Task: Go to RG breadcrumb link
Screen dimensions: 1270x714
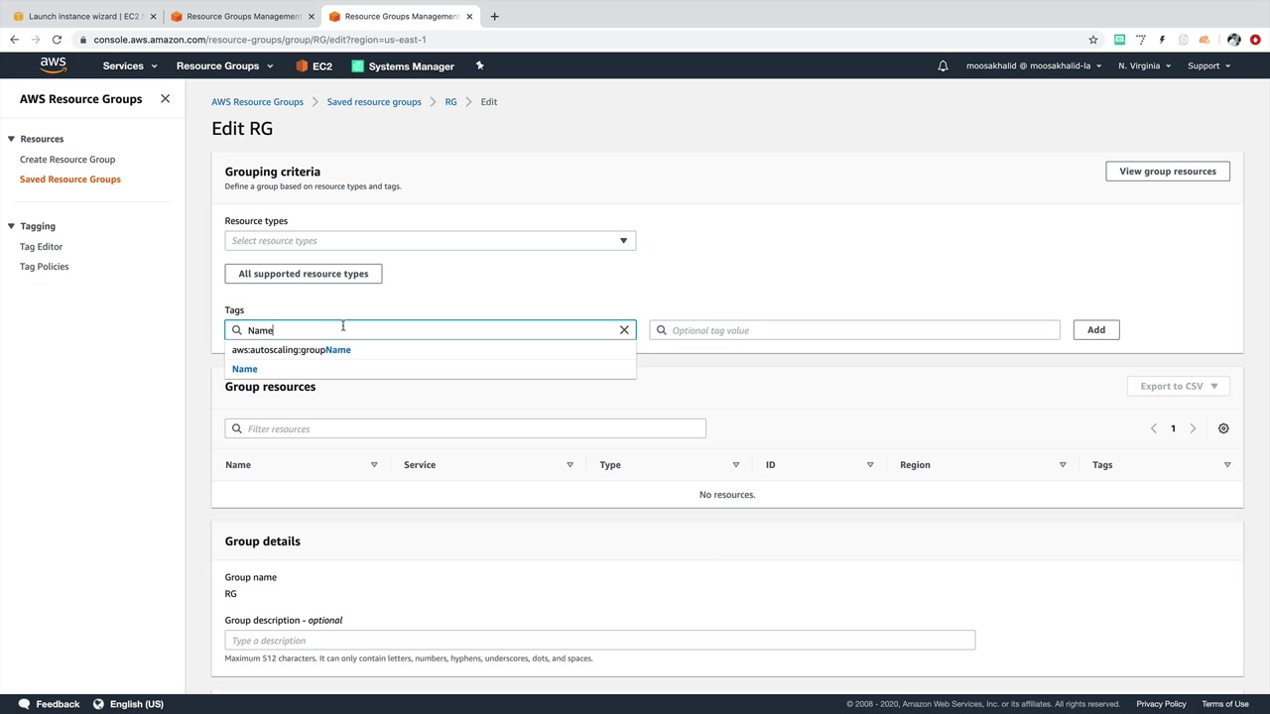Action: 450,102
